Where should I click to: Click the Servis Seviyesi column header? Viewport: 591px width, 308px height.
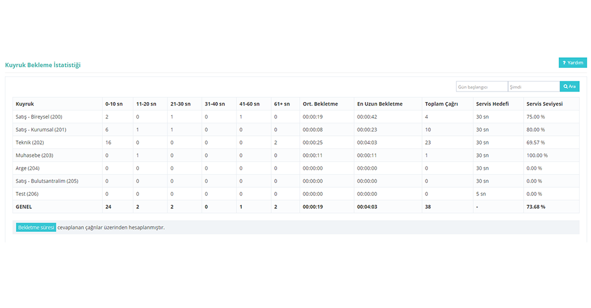(x=544, y=104)
